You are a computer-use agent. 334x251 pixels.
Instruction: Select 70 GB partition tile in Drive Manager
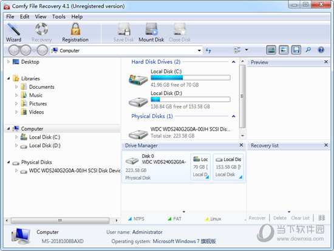point(200,167)
